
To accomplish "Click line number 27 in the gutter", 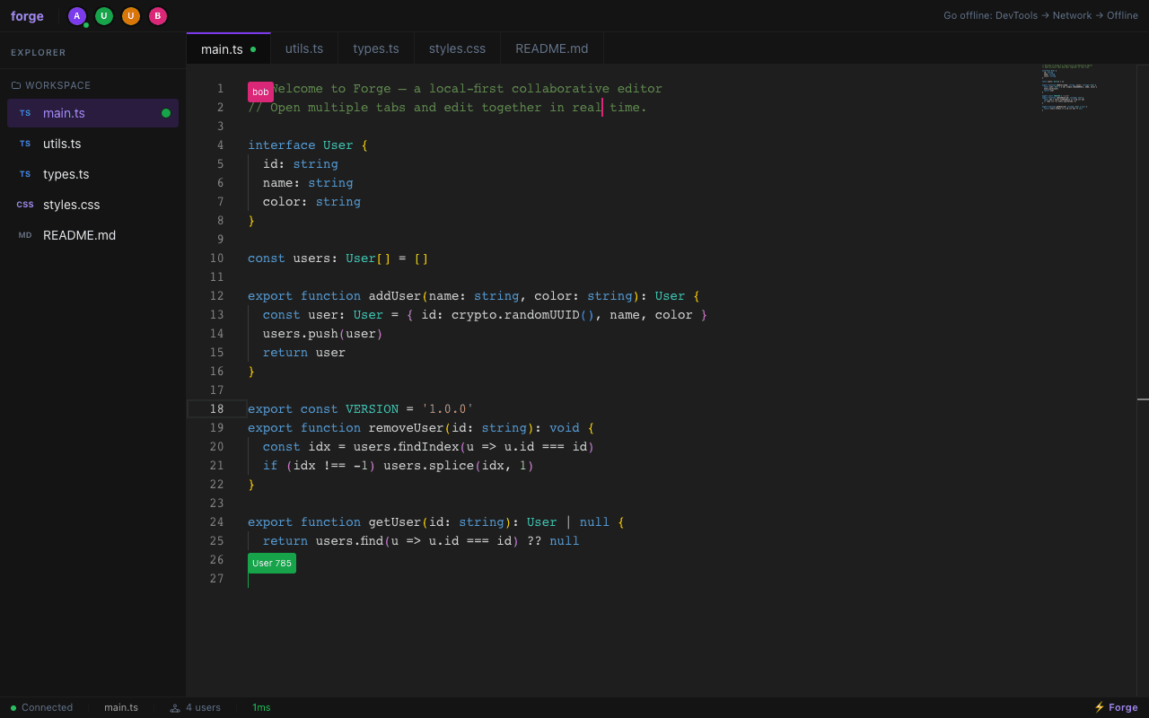I will [216, 579].
